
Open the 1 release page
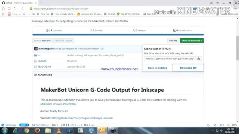point(139,31)
